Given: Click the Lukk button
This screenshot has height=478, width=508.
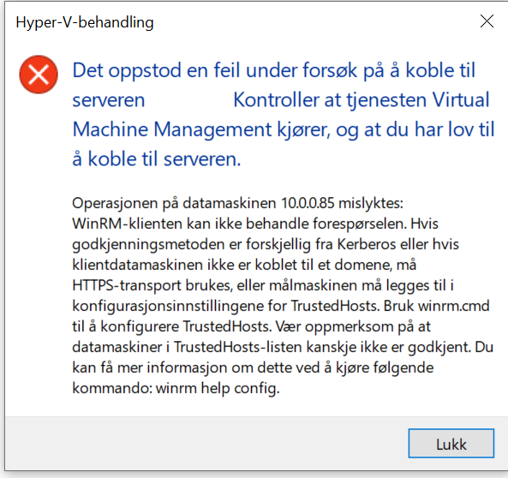Looking at the screenshot, I should 451,444.
